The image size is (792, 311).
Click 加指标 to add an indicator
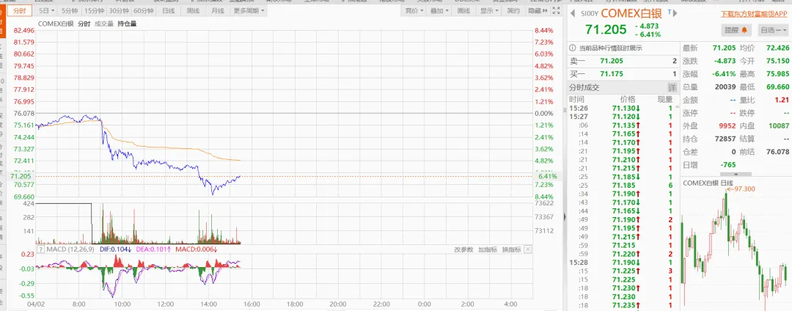tap(488, 249)
